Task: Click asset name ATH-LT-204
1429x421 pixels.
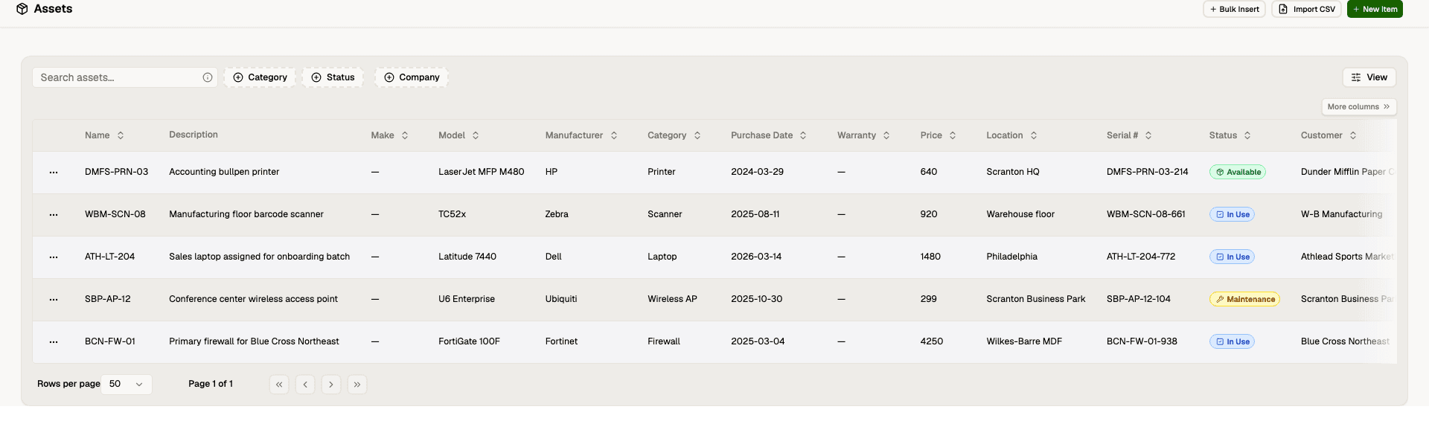Action: pyautogui.click(x=109, y=257)
